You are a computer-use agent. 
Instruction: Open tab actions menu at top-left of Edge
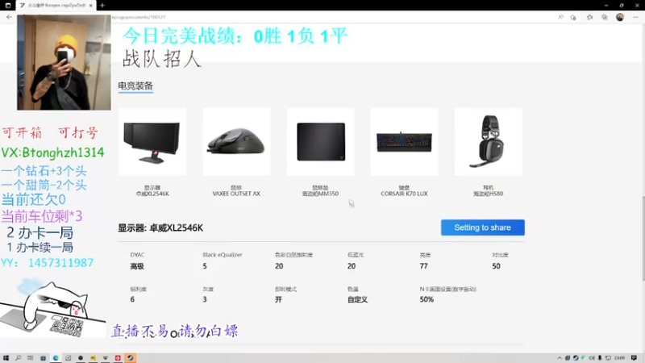tap(8, 6)
